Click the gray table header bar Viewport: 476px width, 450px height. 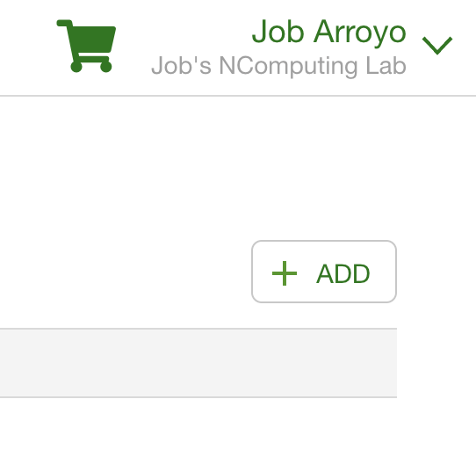(198, 363)
